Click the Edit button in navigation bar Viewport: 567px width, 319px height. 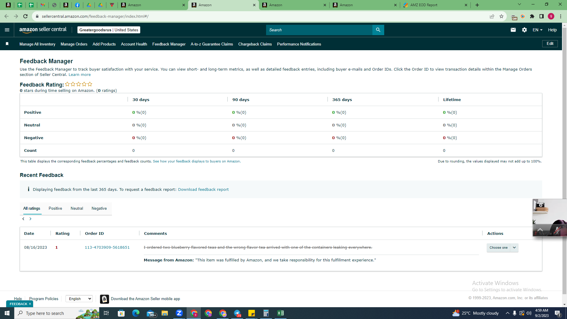[x=550, y=44]
